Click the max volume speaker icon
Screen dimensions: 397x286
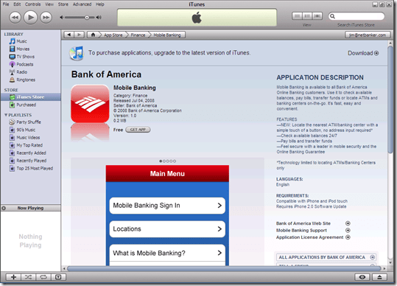(99, 18)
